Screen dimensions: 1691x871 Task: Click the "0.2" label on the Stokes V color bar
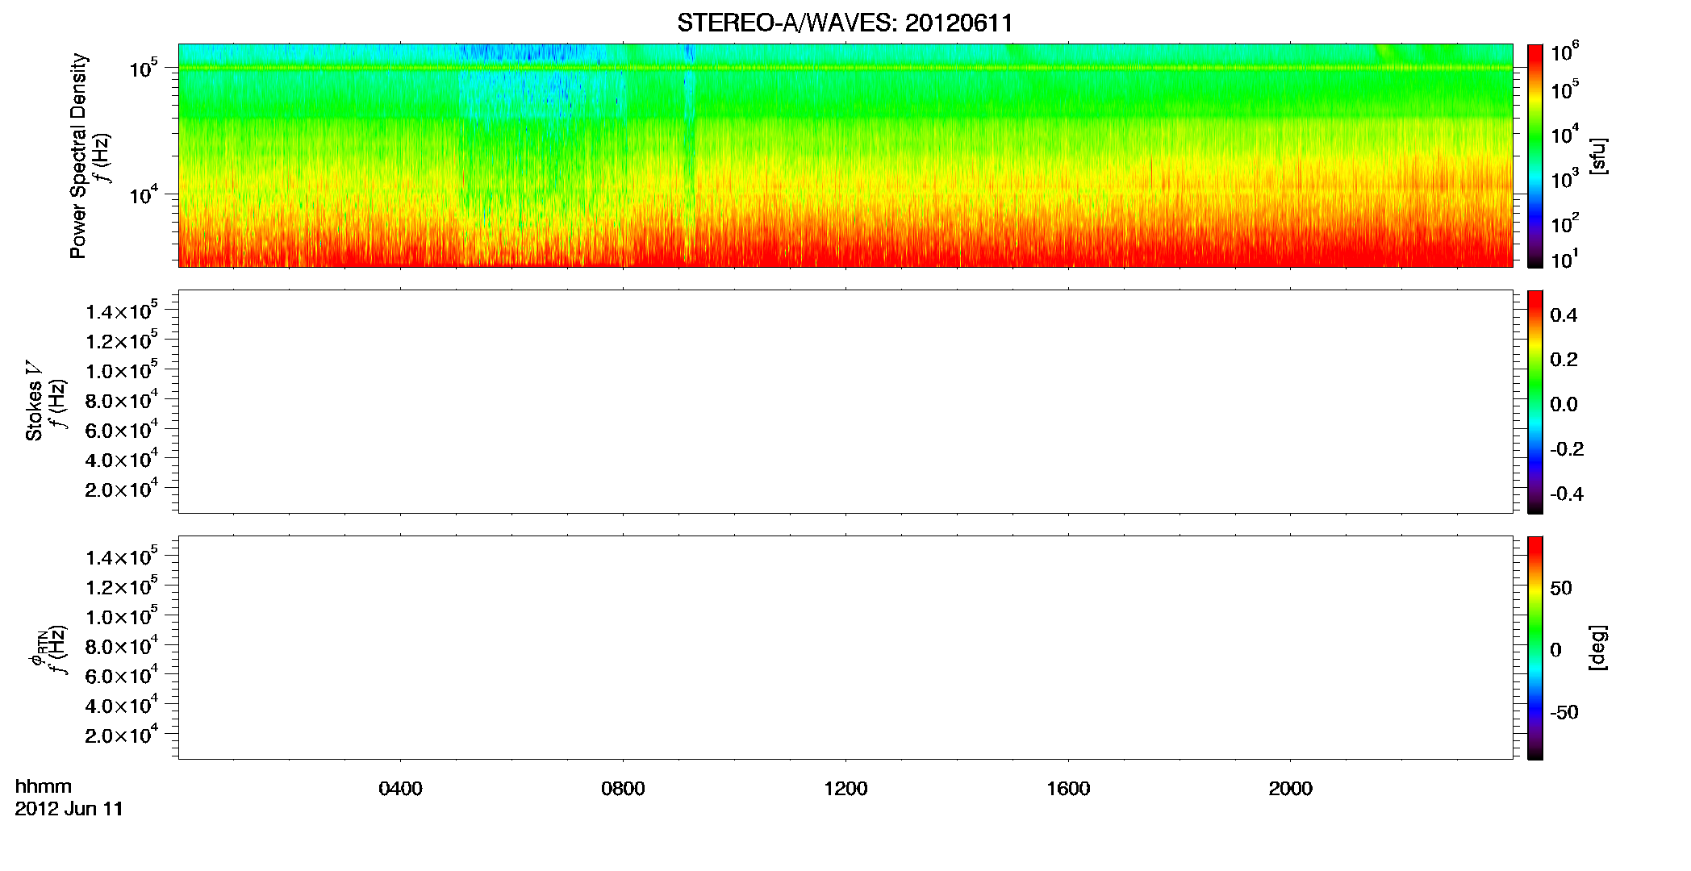(1564, 360)
